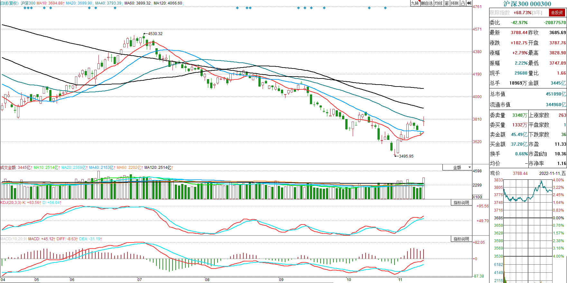Click the red 去投资 button

tap(557, 13)
